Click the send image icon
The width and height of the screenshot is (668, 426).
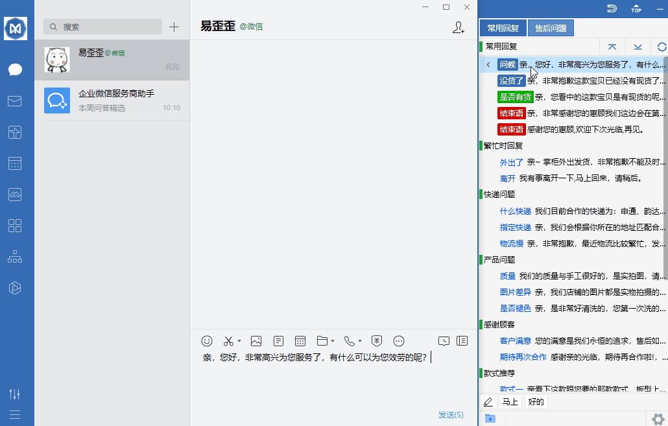(x=257, y=340)
